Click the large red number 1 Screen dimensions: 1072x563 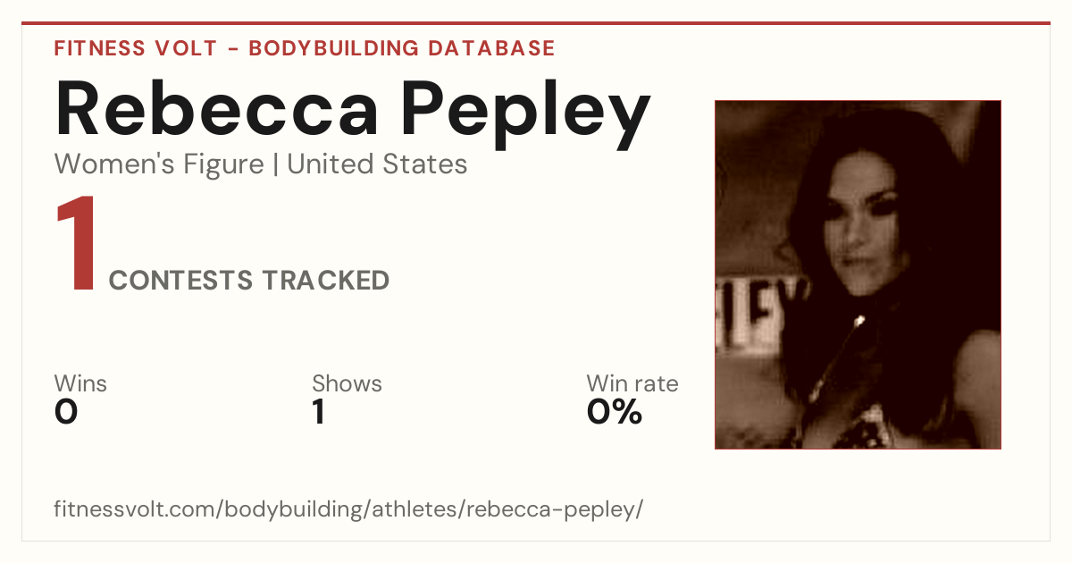pyautogui.click(x=76, y=247)
